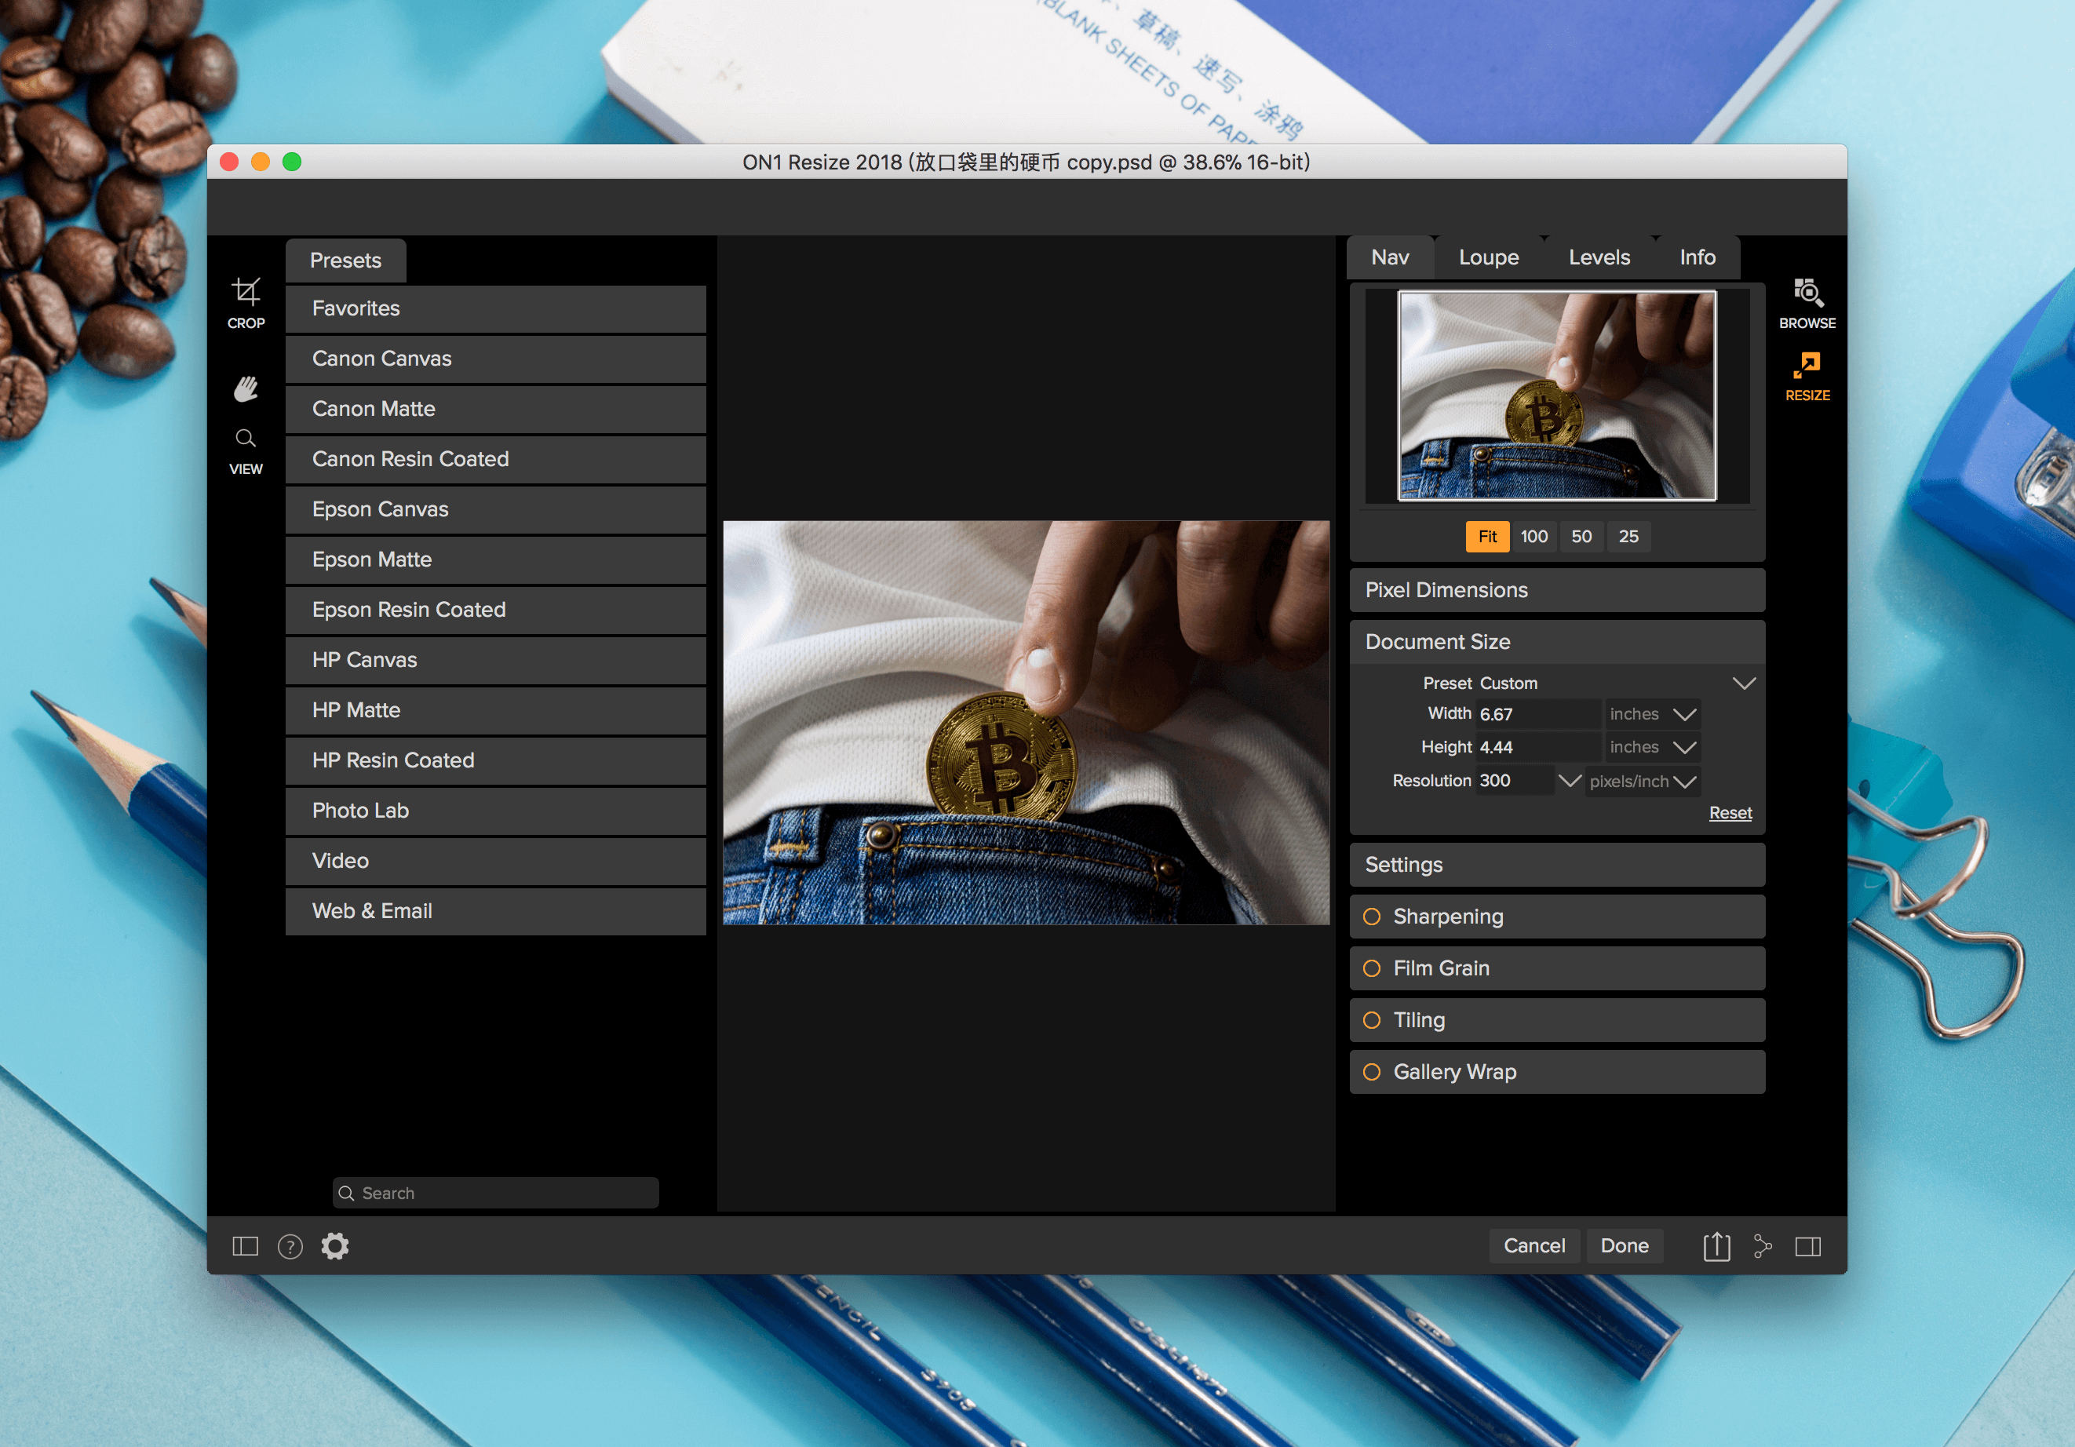The width and height of the screenshot is (2075, 1447).
Task: Enable the Film Grain pane
Action: click(1371, 968)
